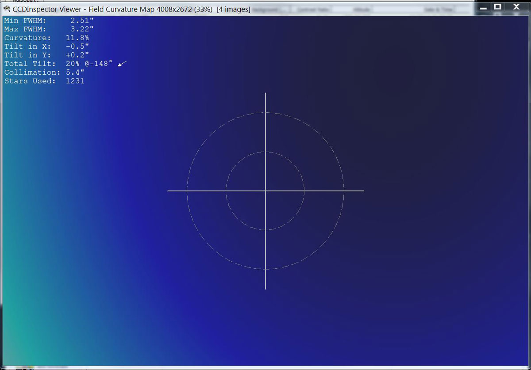Click the Min FWHM value 2.51"
Screen dimensions: 531x370
[82, 21]
